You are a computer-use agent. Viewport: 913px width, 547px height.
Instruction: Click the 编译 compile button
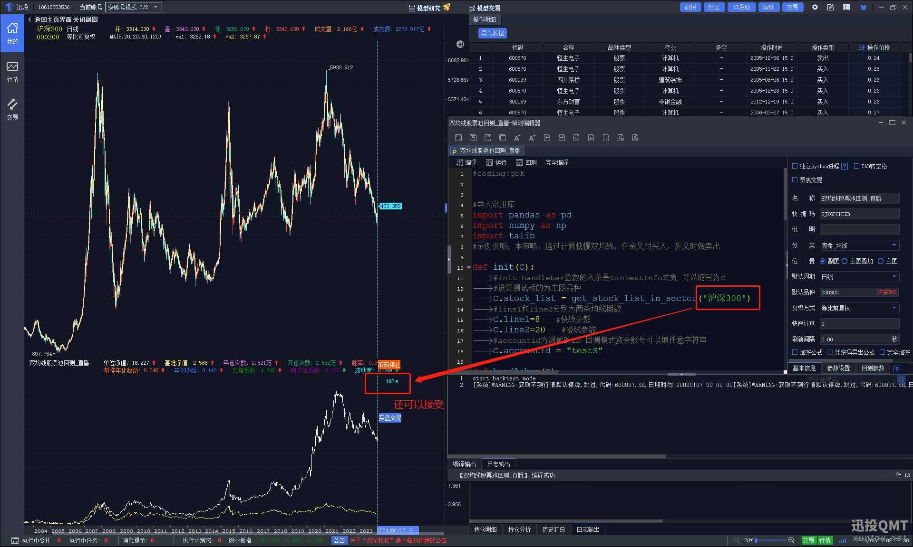tap(466, 162)
